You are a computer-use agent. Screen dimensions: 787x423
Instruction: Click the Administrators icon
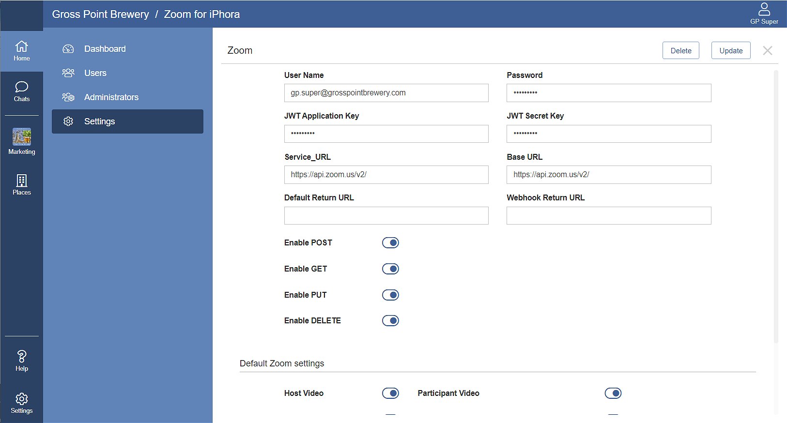click(x=68, y=97)
